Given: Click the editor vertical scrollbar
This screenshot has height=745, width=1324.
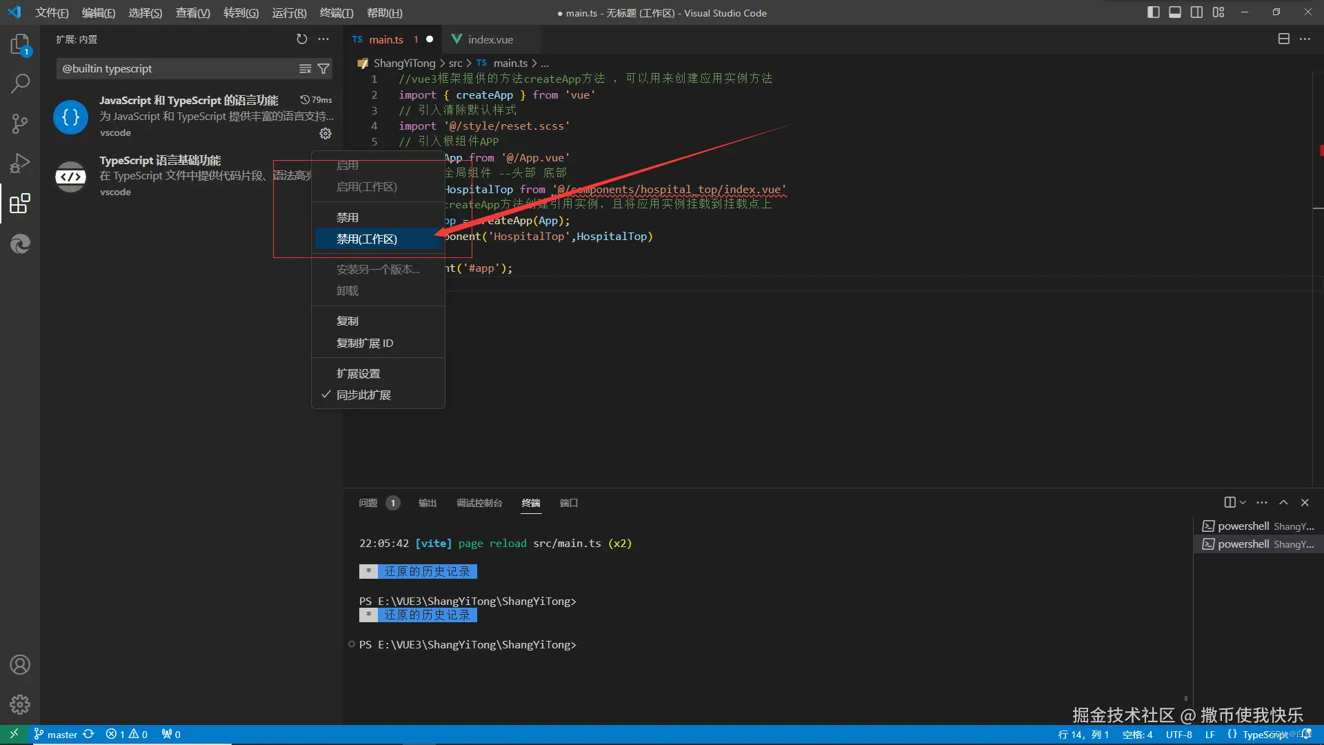Looking at the screenshot, I should [x=1318, y=276].
